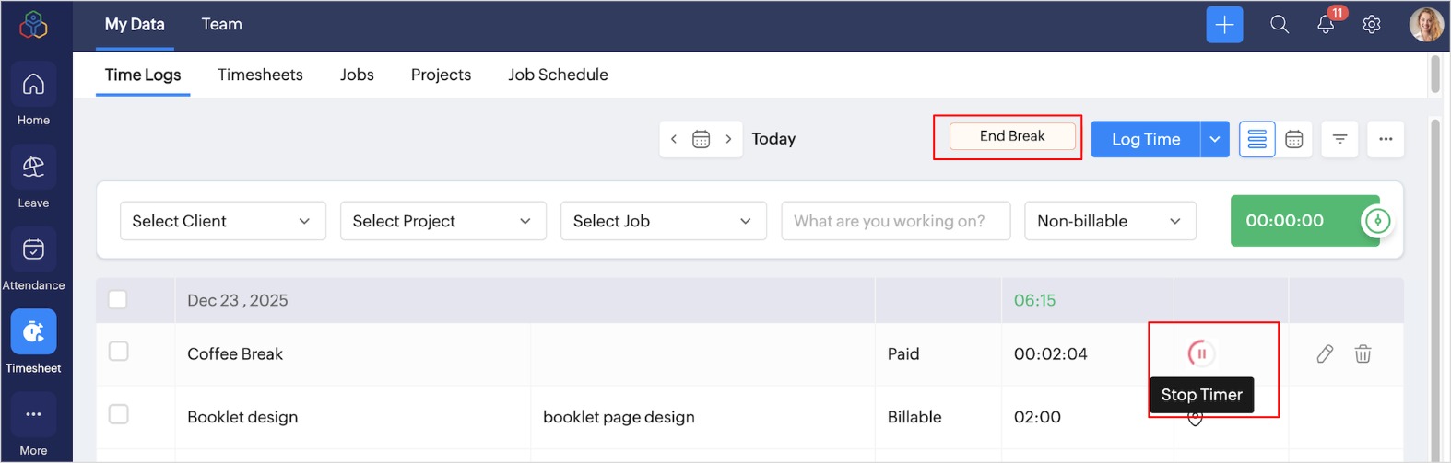Check the Coffee Break row checkbox
Viewport: 1451px width, 463px height.
tap(119, 352)
